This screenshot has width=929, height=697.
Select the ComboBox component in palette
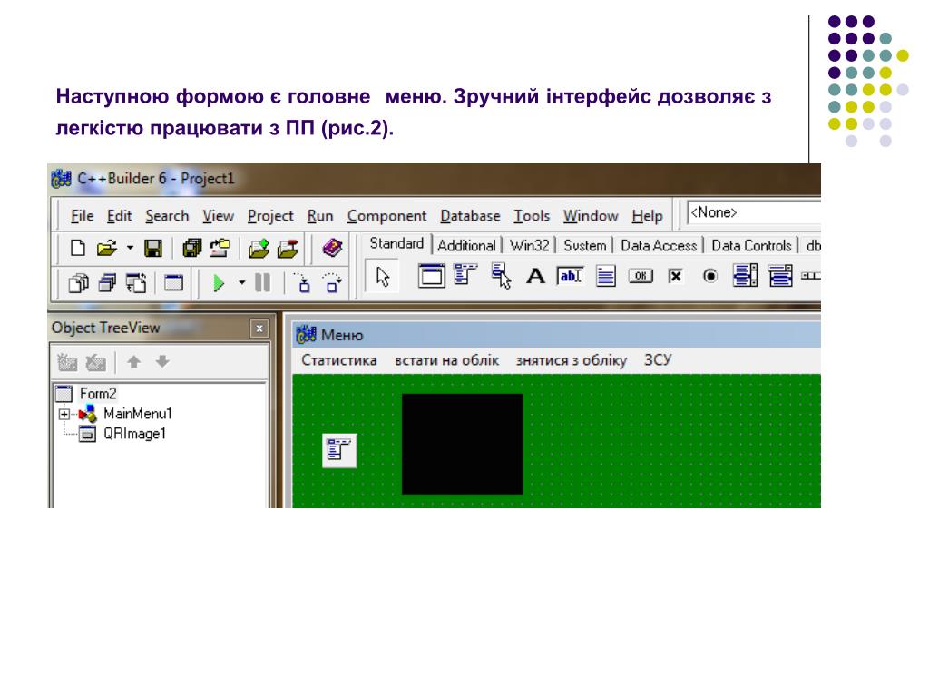(x=780, y=276)
